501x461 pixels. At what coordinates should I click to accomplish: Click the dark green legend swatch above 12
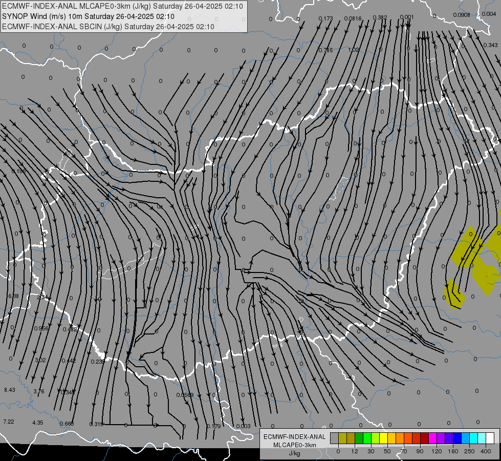click(x=359, y=438)
